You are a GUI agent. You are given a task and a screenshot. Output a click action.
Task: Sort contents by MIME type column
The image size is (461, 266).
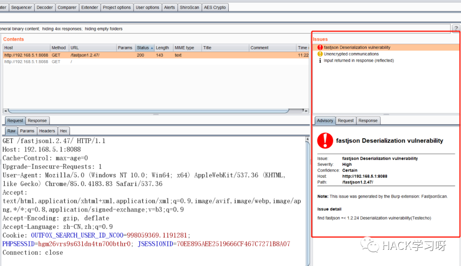click(187, 48)
